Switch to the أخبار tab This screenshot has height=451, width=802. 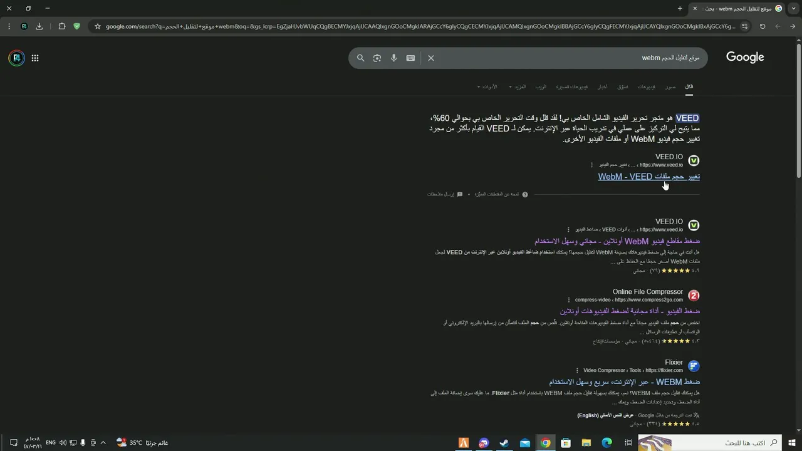602,86
